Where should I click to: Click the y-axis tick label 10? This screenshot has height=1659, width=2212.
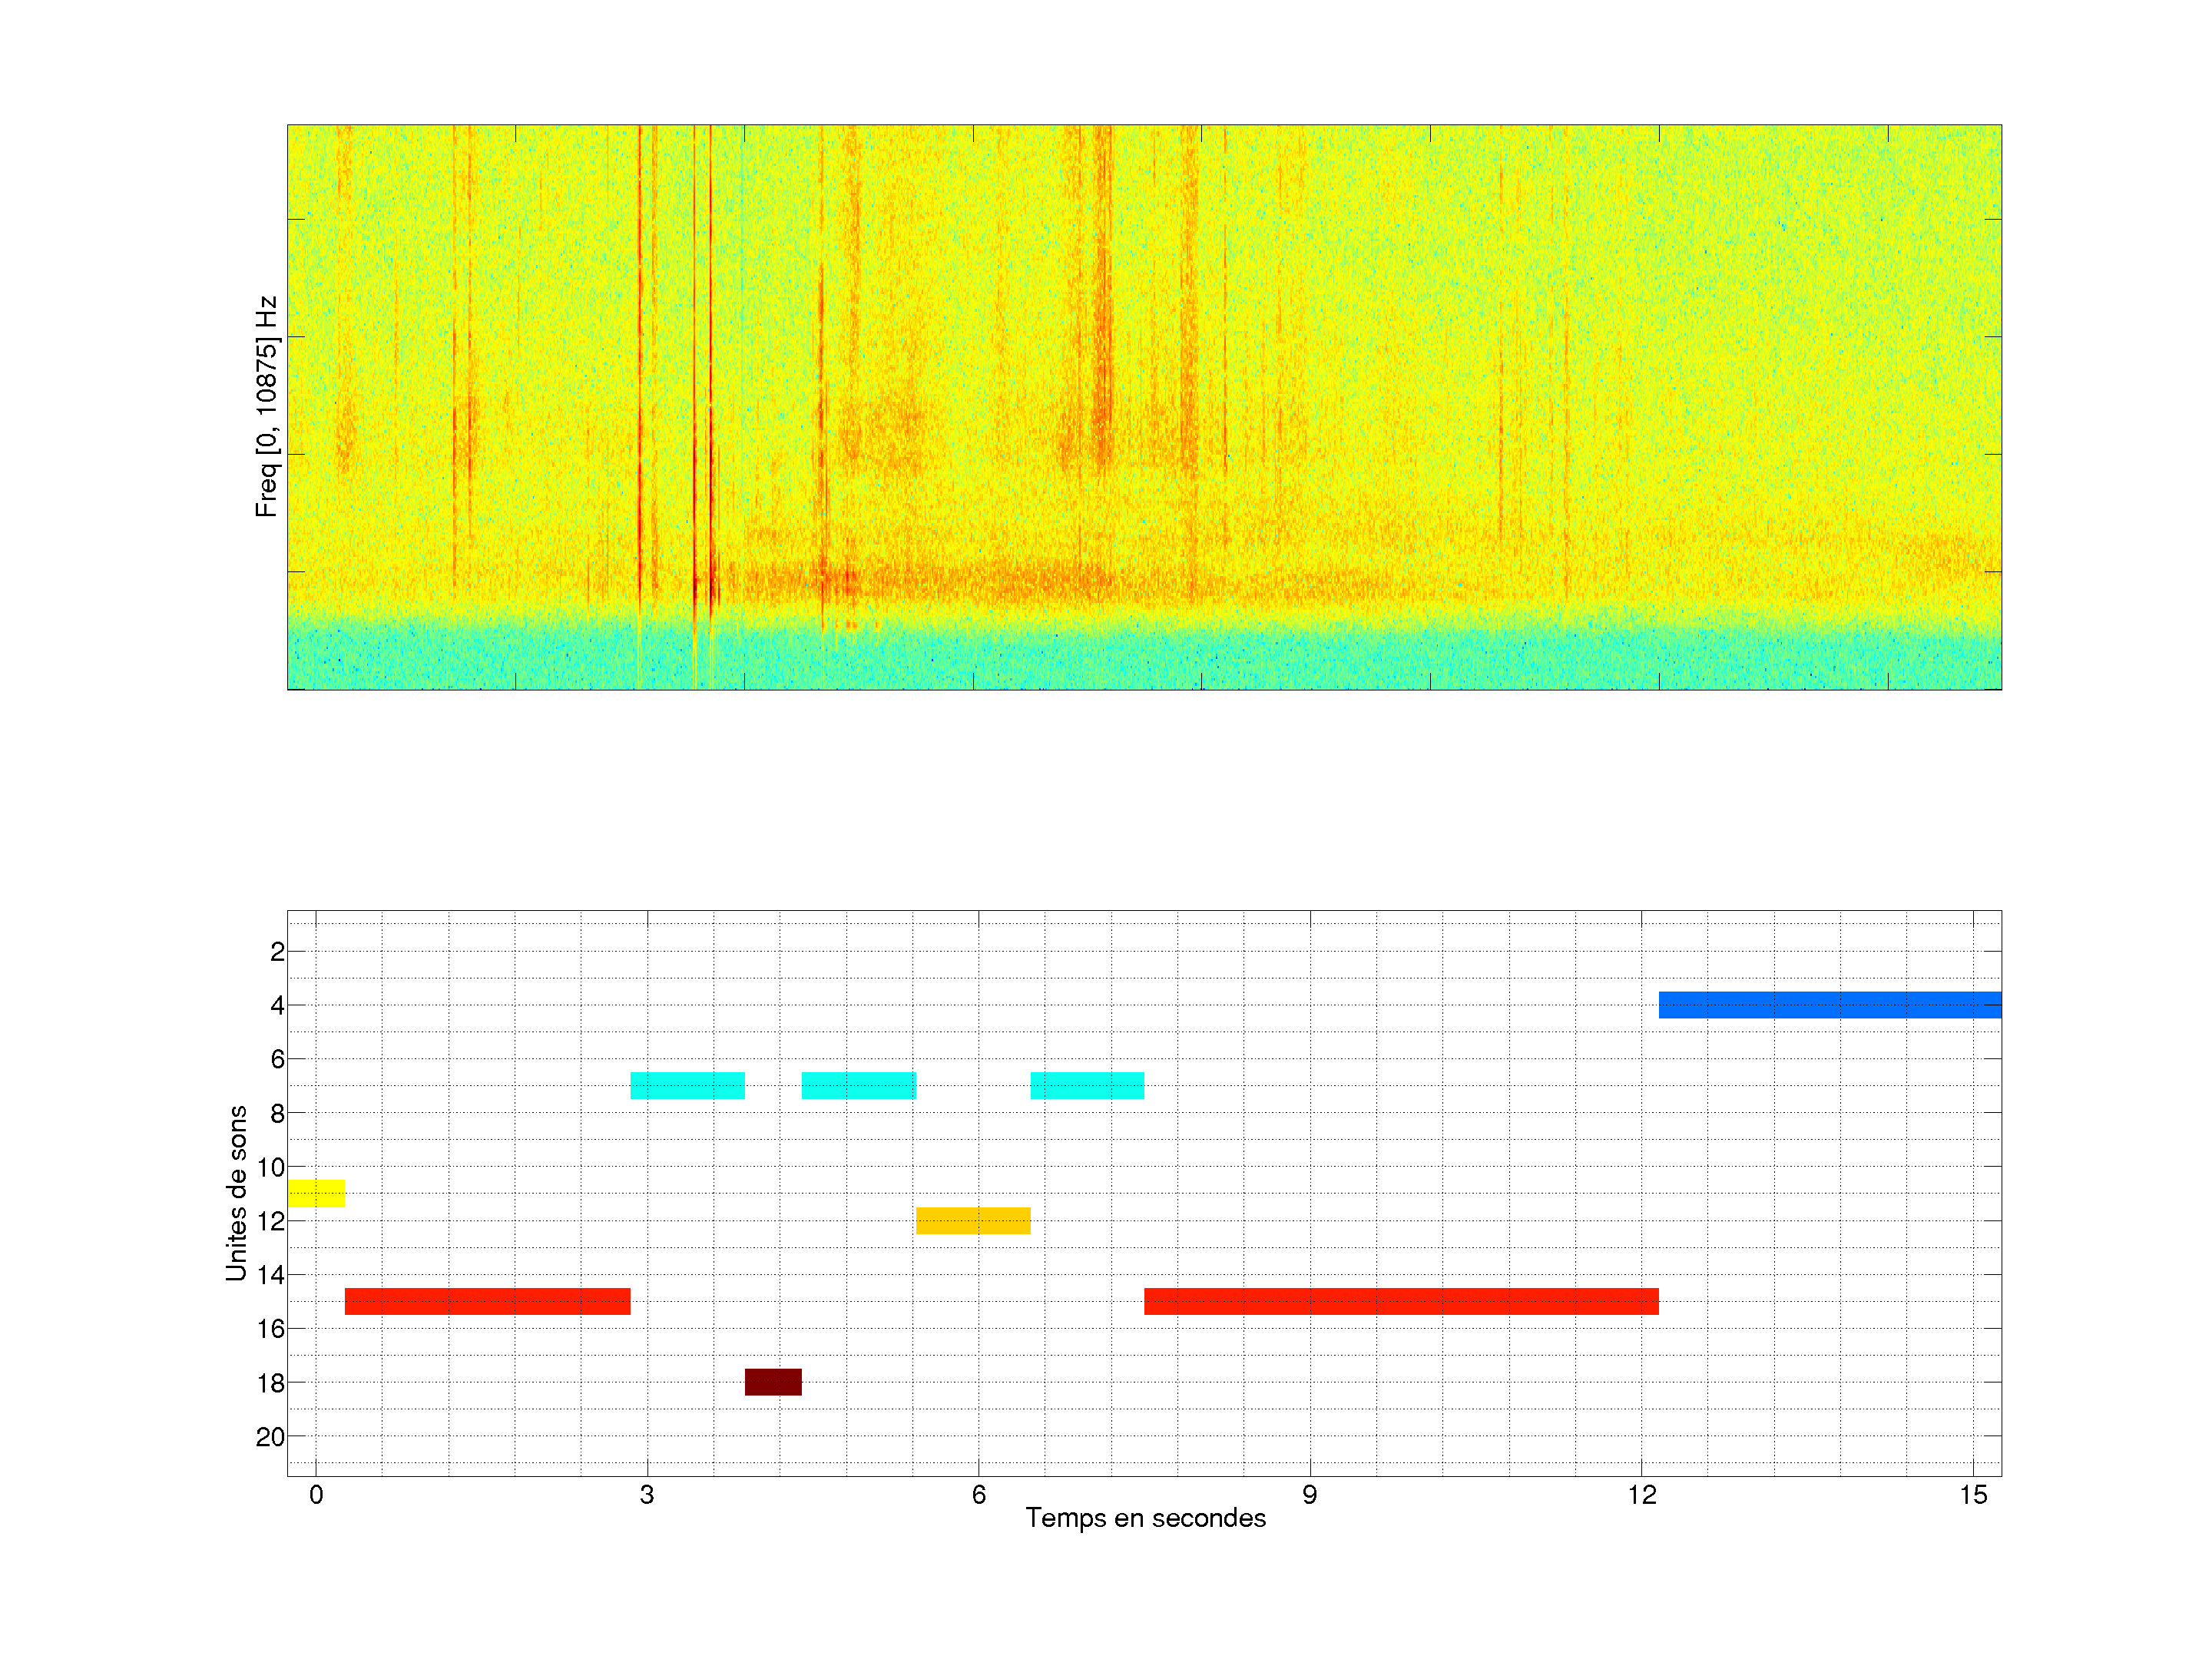coord(270,1168)
